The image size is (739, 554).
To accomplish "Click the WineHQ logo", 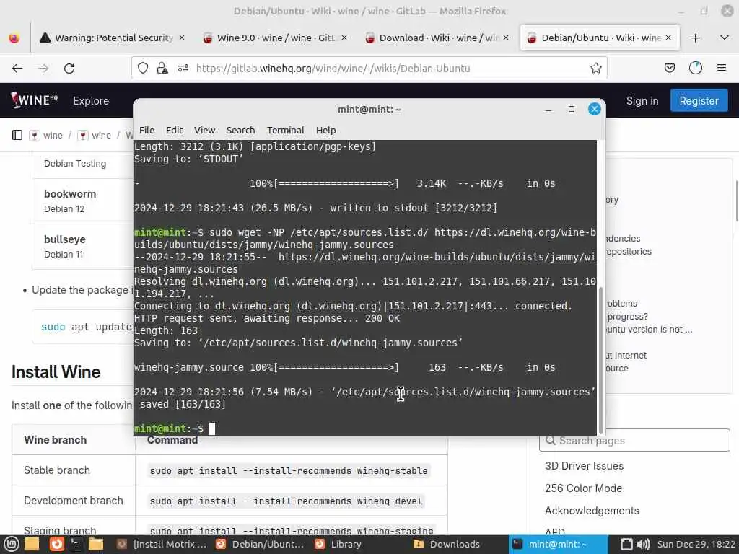I will (x=34, y=100).
